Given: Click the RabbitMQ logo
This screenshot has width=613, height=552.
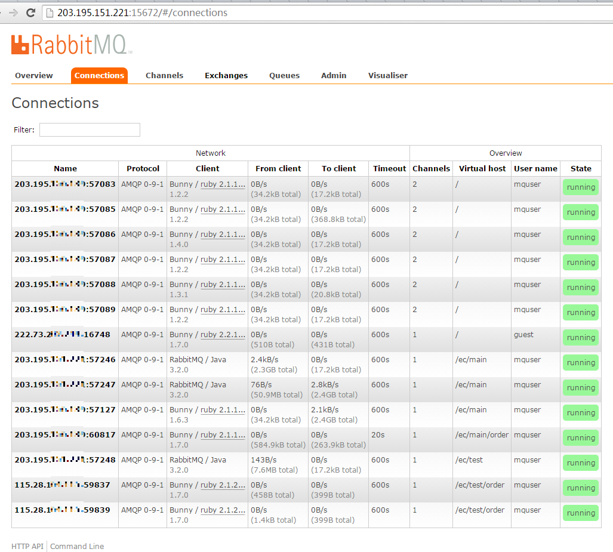Looking at the screenshot, I should click(x=72, y=45).
